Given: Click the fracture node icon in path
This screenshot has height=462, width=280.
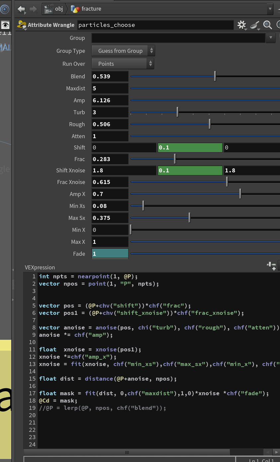Looking at the screenshot, I should click(x=75, y=9).
